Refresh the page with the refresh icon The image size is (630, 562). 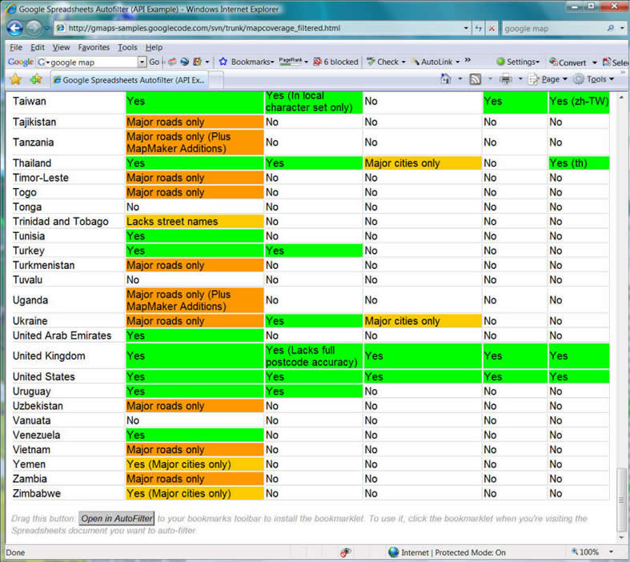pyautogui.click(x=479, y=29)
